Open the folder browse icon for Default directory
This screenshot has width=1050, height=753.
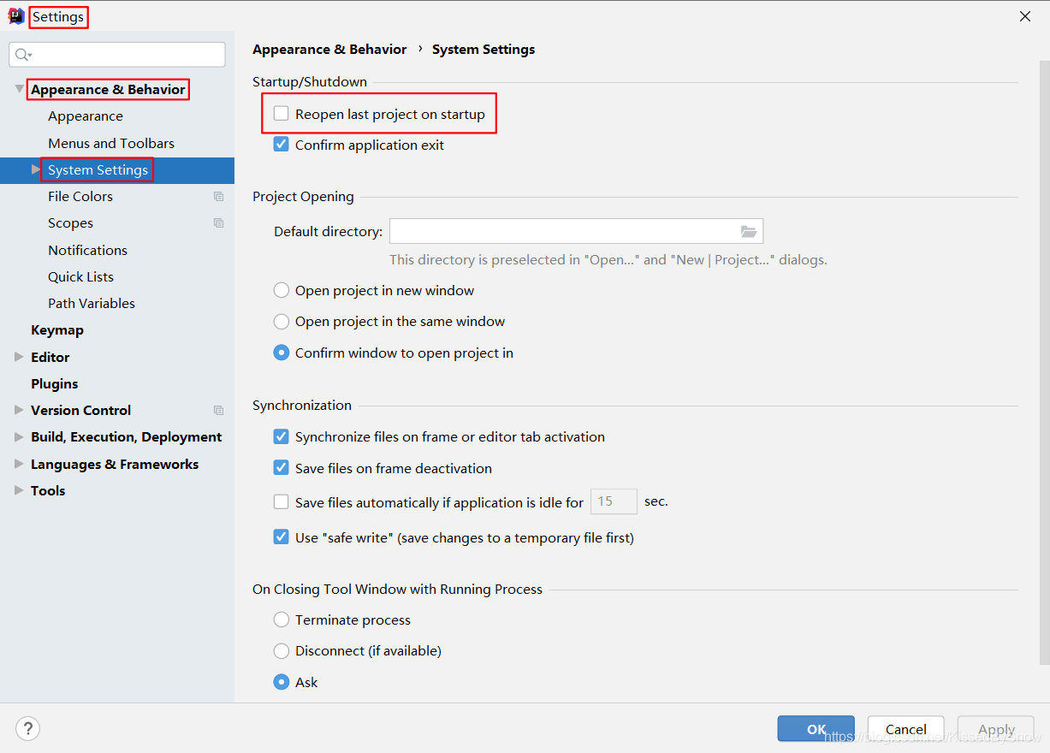(749, 231)
